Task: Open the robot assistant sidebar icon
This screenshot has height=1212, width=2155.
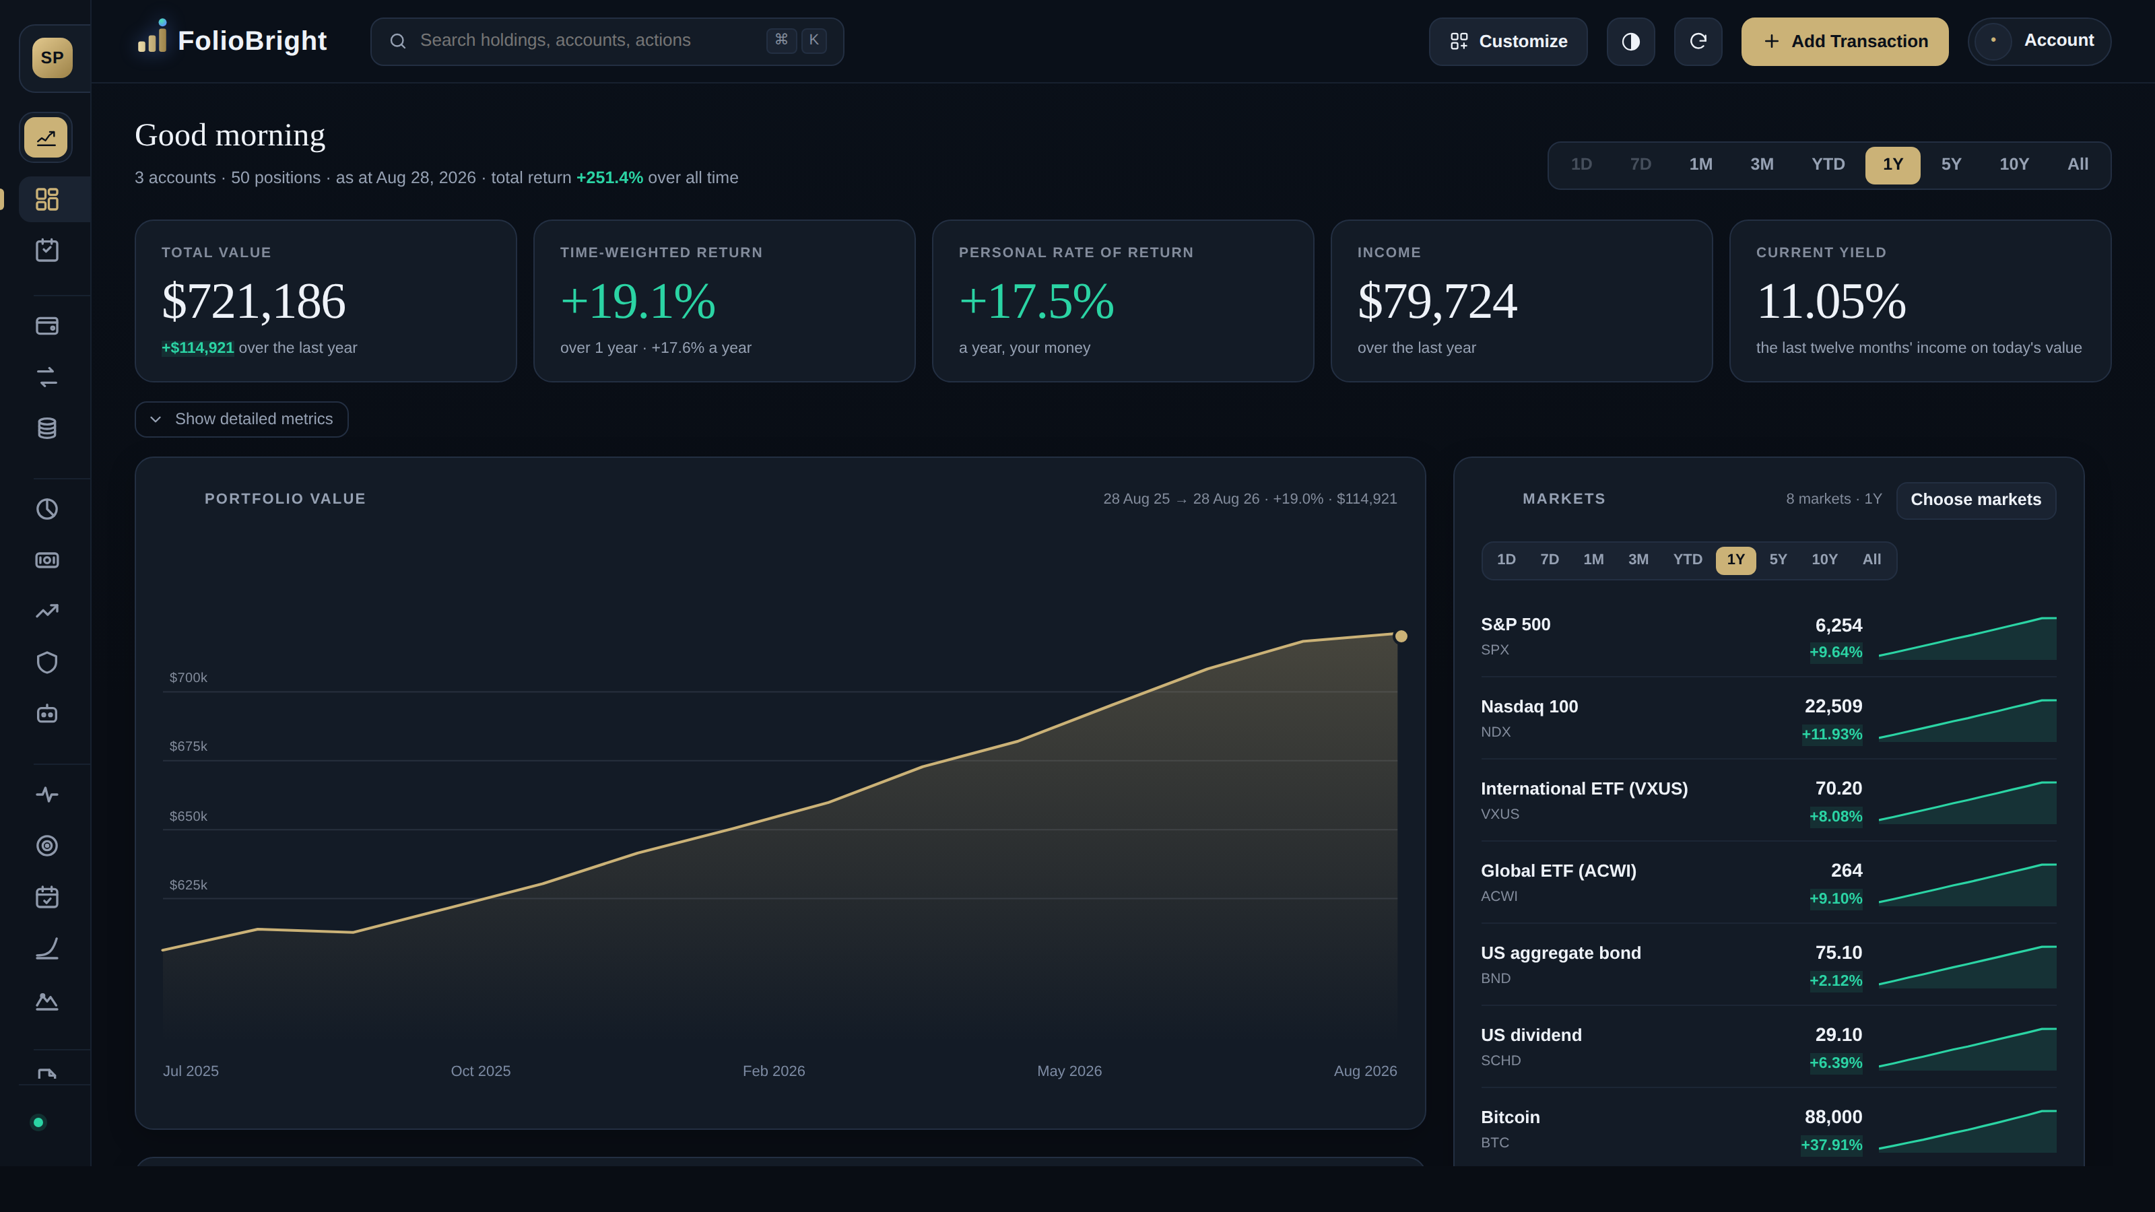Action: pos(47,714)
